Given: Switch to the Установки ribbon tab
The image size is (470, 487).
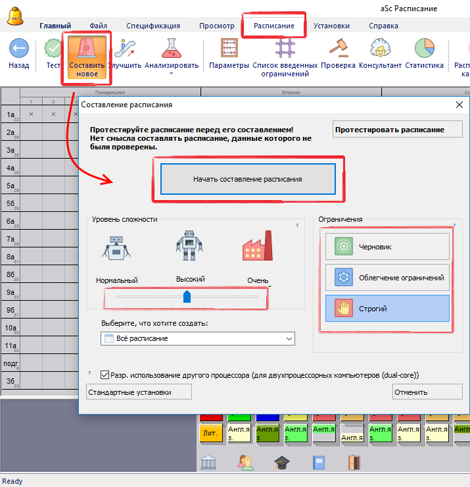Looking at the screenshot, I should click(x=331, y=26).
